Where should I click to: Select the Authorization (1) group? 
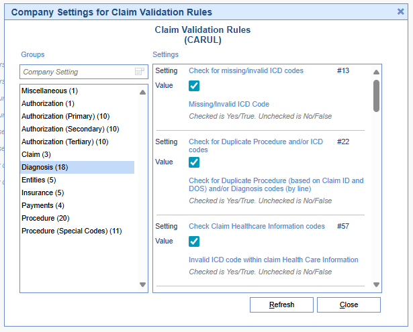click(x=77, y=103)
